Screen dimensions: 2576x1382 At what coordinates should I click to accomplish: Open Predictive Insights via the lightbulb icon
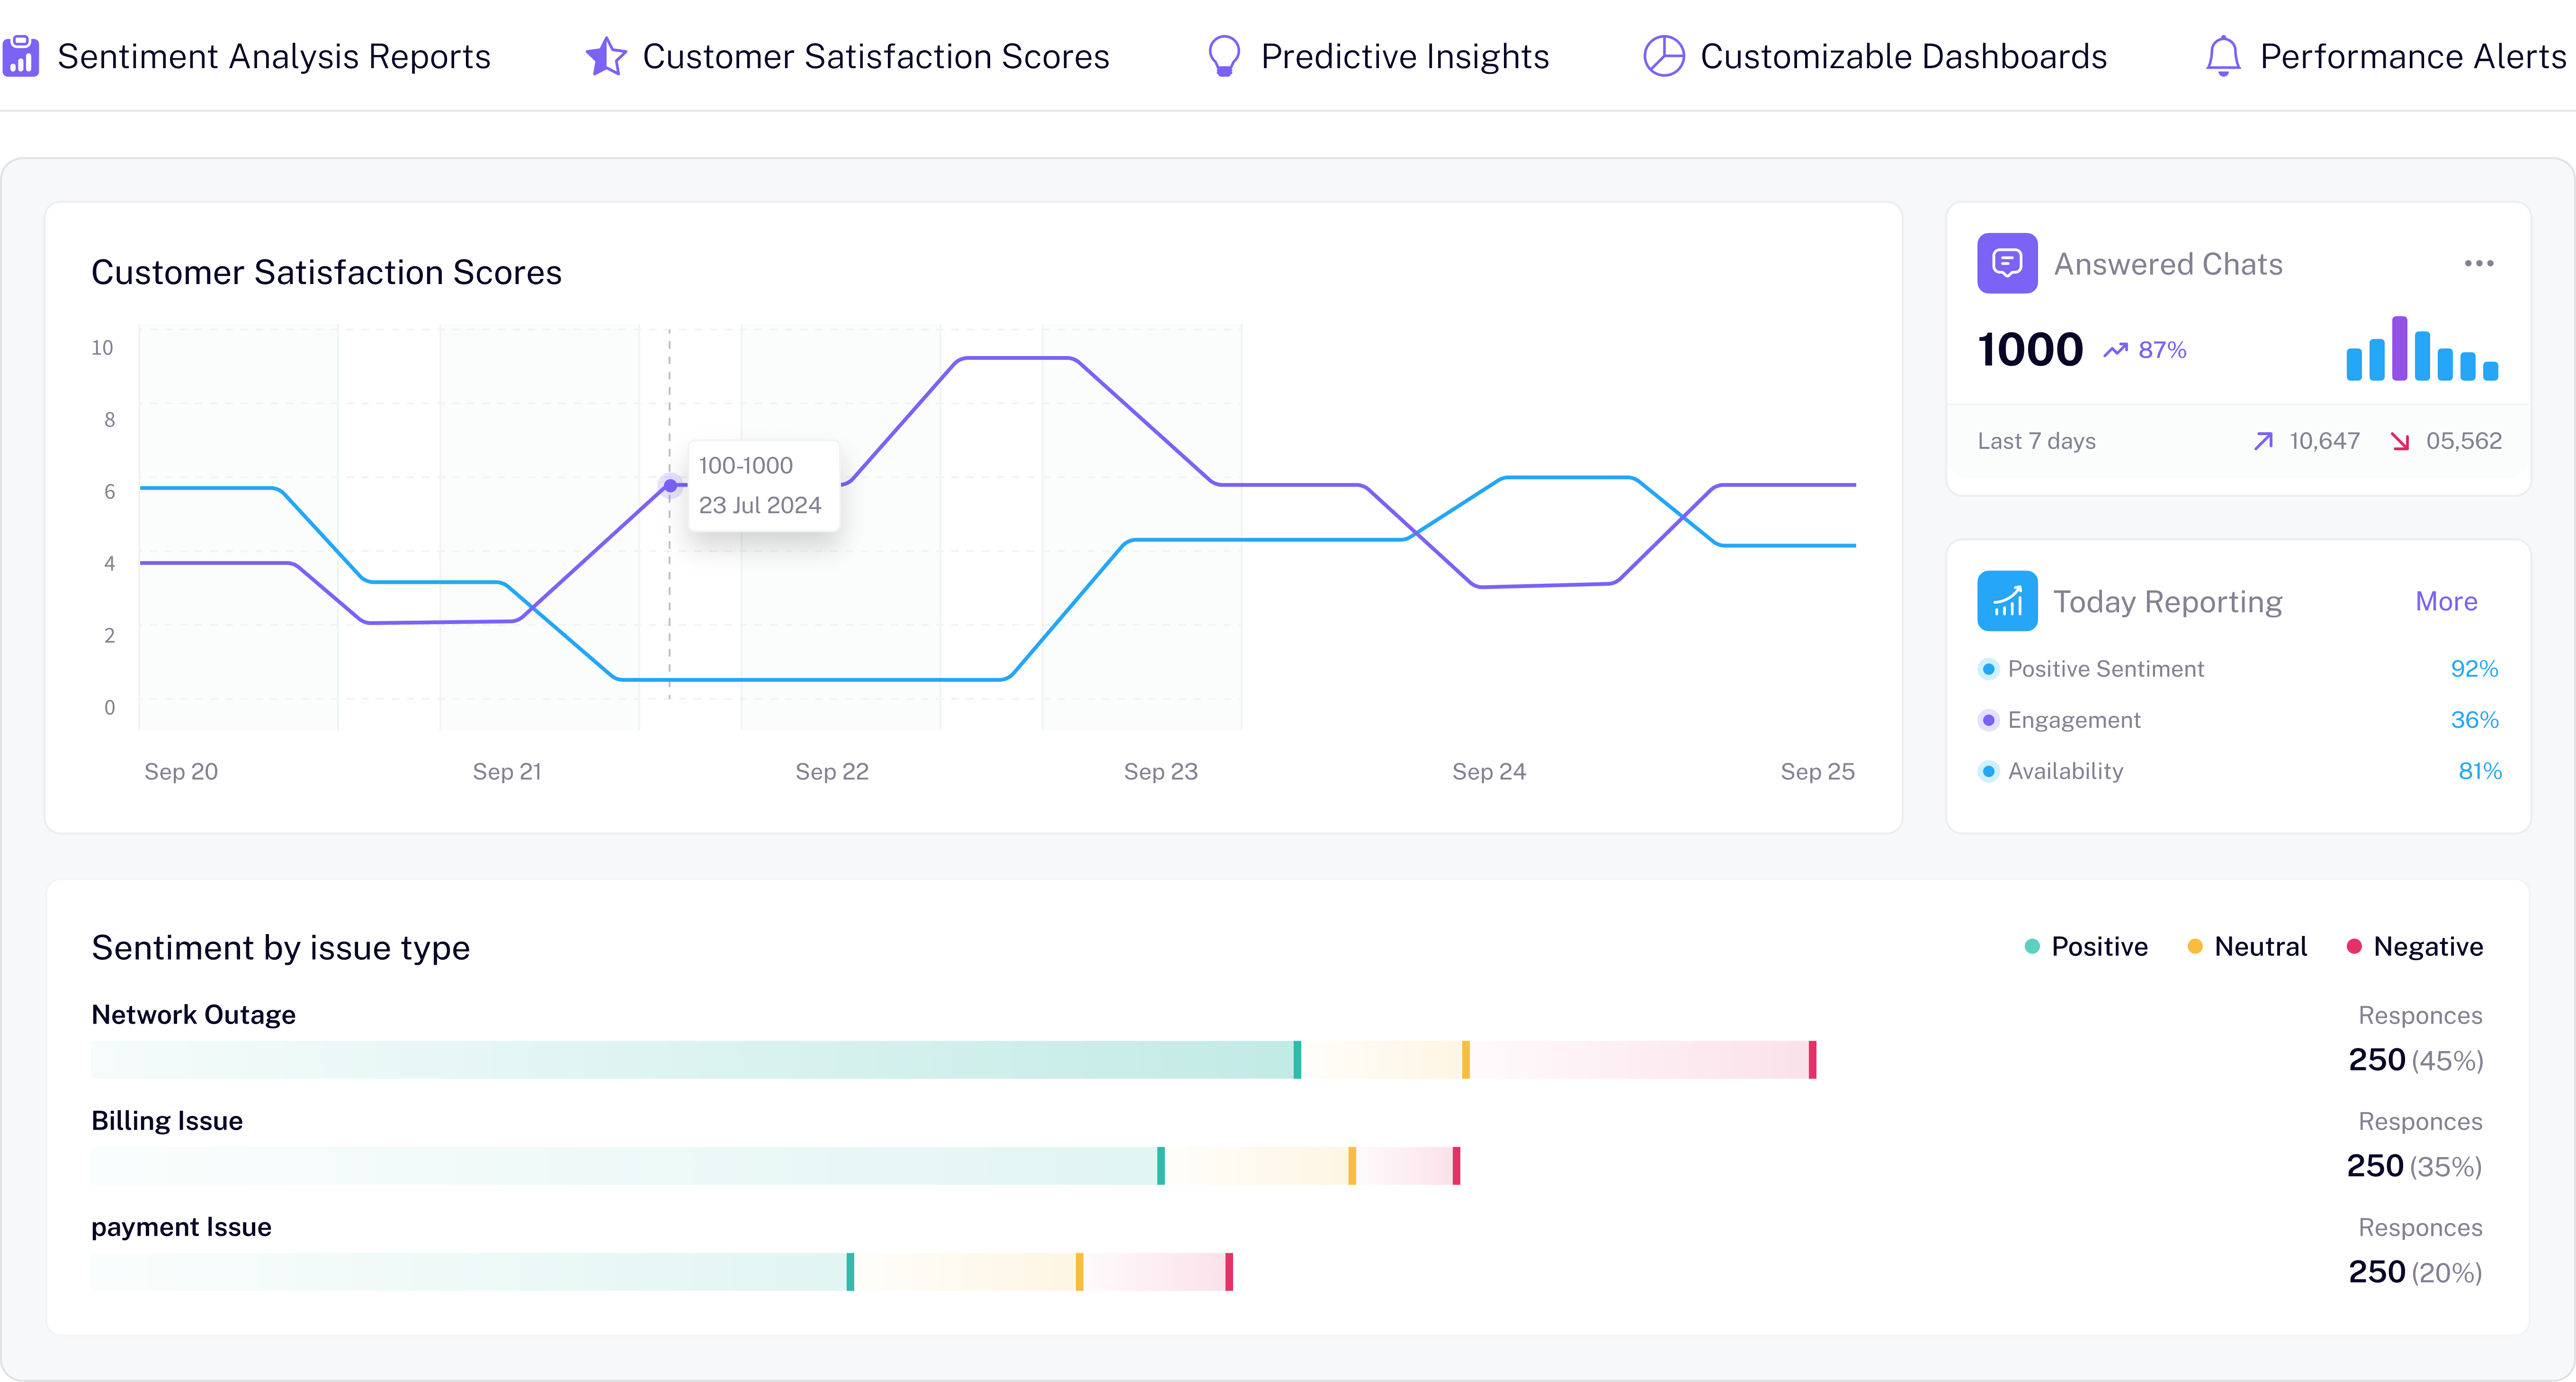tap(1224, 57)
